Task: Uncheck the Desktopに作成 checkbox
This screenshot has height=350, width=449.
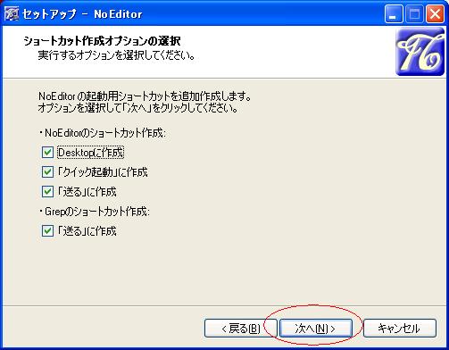Action: point(47,153)
